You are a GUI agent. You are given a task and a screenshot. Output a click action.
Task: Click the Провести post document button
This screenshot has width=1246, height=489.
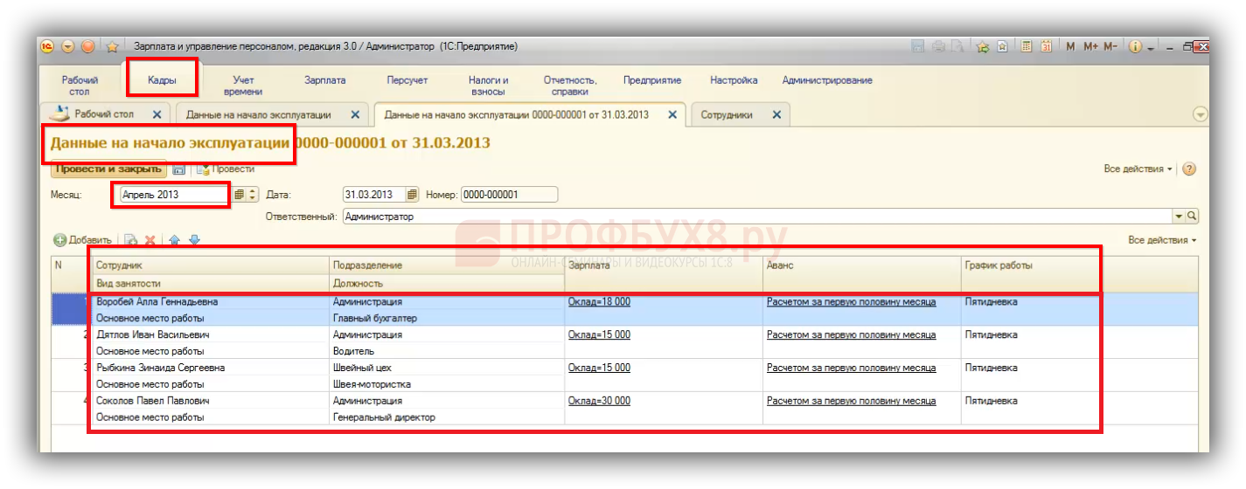pyautogui.click(x=226, y=169)
